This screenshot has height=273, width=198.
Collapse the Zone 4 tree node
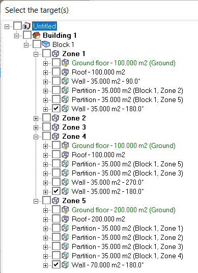tap(36, 137)
